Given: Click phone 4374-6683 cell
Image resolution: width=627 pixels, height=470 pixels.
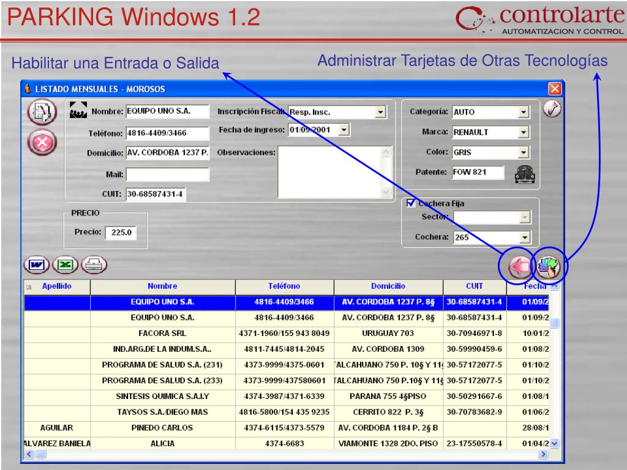Looking at the screenshot, I should tap(284, 444).
